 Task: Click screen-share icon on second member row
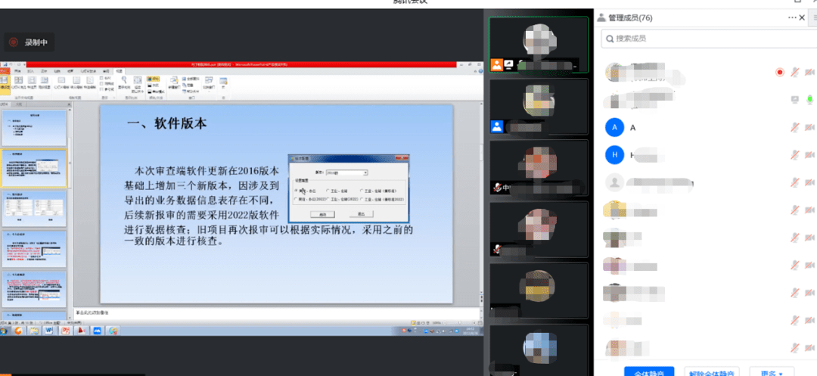(x=794, y=99)
